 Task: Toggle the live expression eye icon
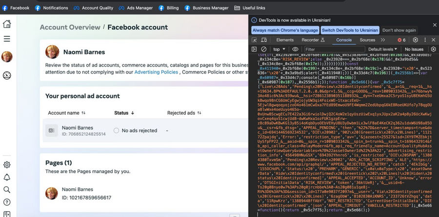295,49
